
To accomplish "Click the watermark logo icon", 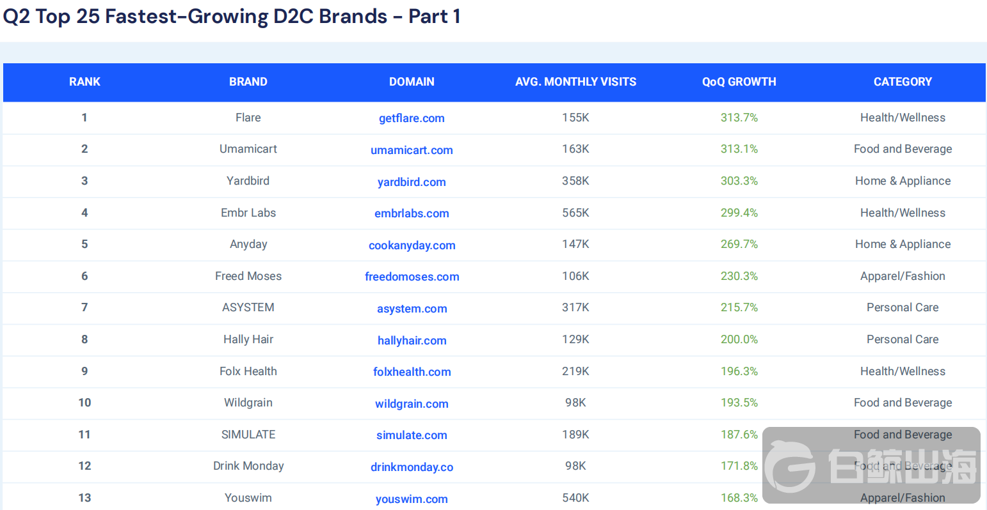I will pyautogui.click(x=791, y=466).
